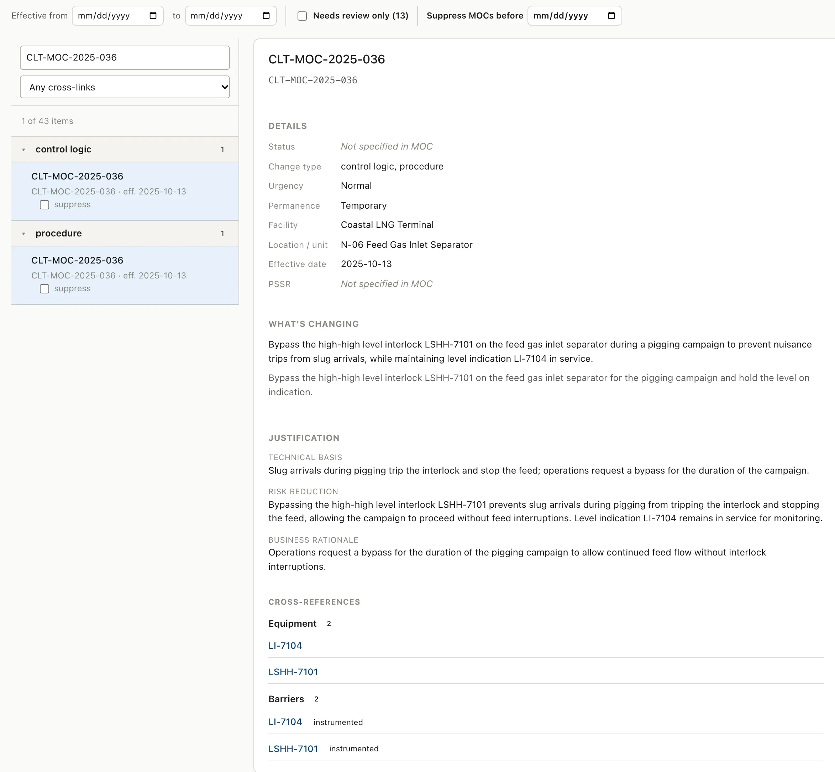Check suppress under procedure MOC item
Image resolution: width=835 pixels, height=772 pixels.
pos(44,289)
